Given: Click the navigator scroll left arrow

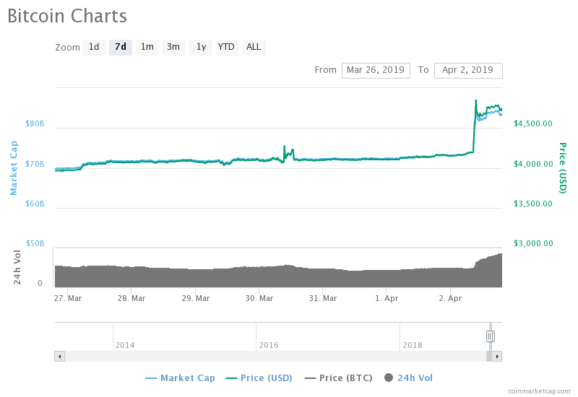Looking at the screenshot, I should [59, 356].
